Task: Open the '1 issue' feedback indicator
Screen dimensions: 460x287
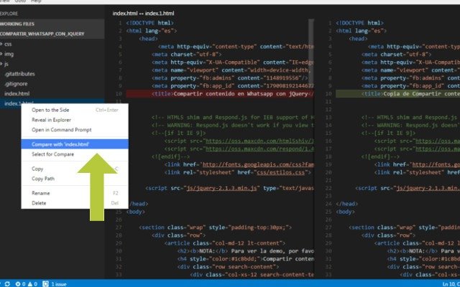Action: (x=55, y=284)
